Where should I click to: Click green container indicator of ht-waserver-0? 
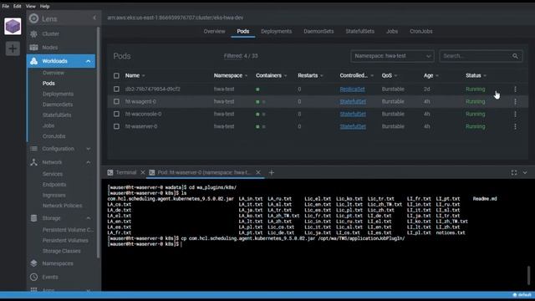tap(257, 126)
